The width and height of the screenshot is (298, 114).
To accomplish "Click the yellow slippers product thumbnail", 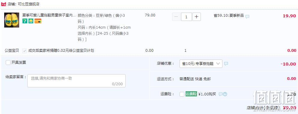I will [12, 20].
